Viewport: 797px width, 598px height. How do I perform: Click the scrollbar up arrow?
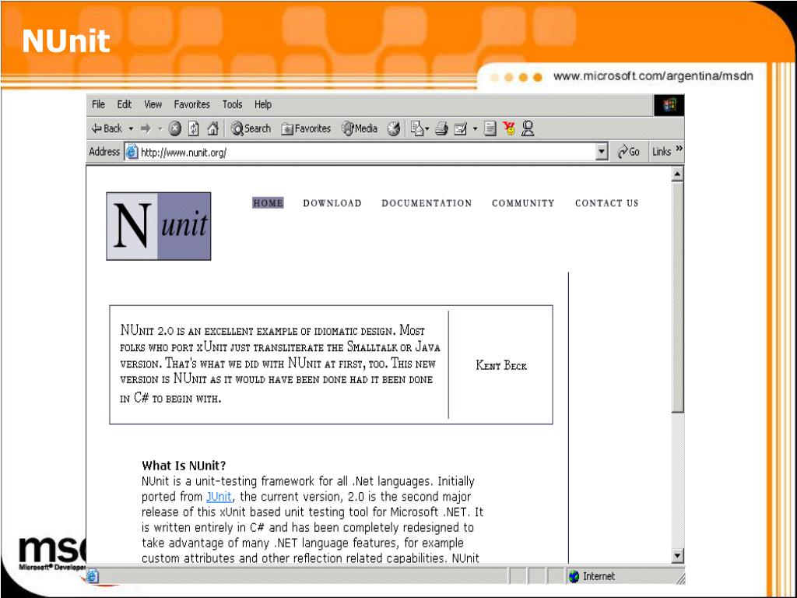677,174
